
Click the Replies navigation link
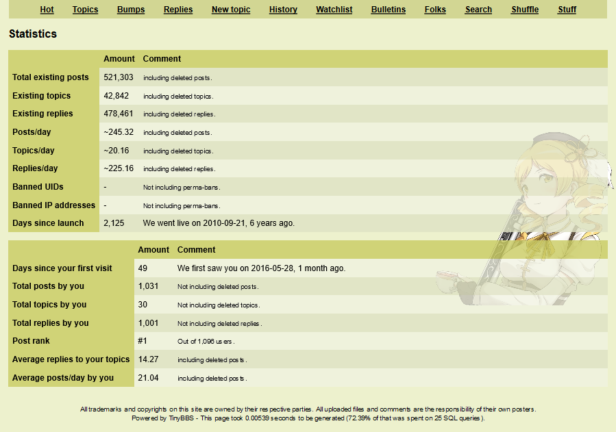[x=178, y=10]
